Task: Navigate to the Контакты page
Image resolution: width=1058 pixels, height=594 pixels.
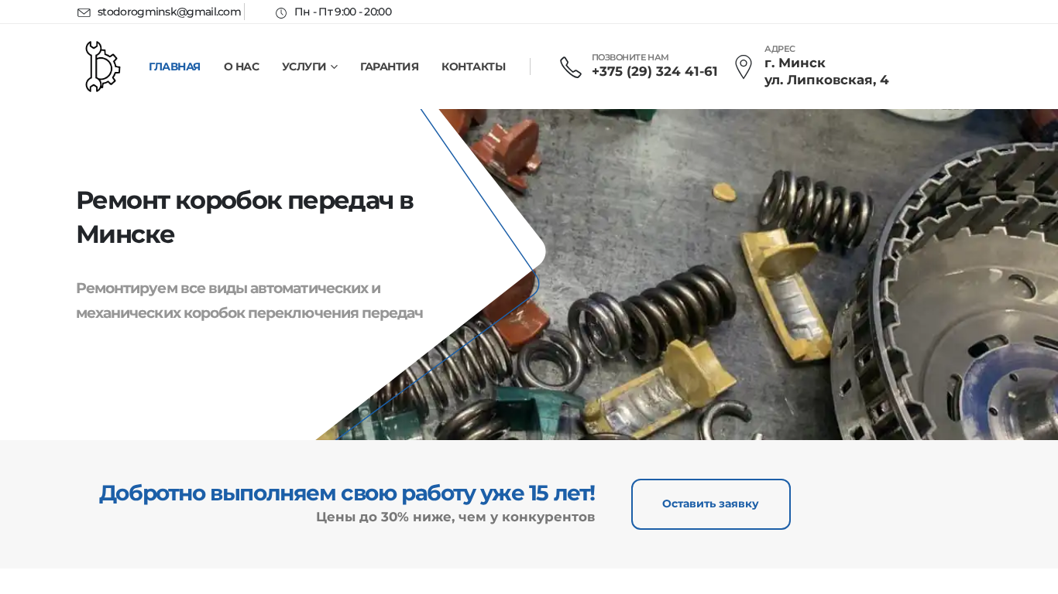Action: point(473,67)
